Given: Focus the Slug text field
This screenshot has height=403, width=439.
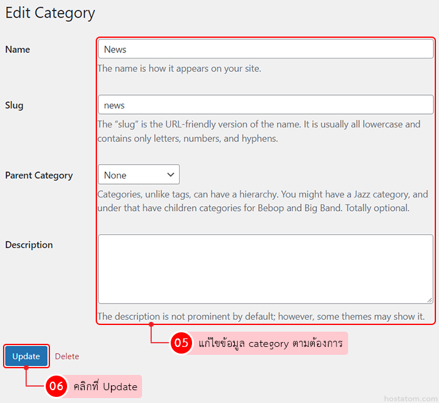Looking at the screenshot, I should click(x=265, y=105).
